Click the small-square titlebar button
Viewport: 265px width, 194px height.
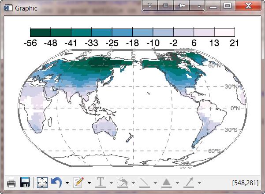point(197,6)
